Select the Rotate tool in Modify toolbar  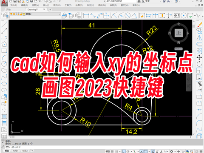pyautogui.click(x=199, y=64)
